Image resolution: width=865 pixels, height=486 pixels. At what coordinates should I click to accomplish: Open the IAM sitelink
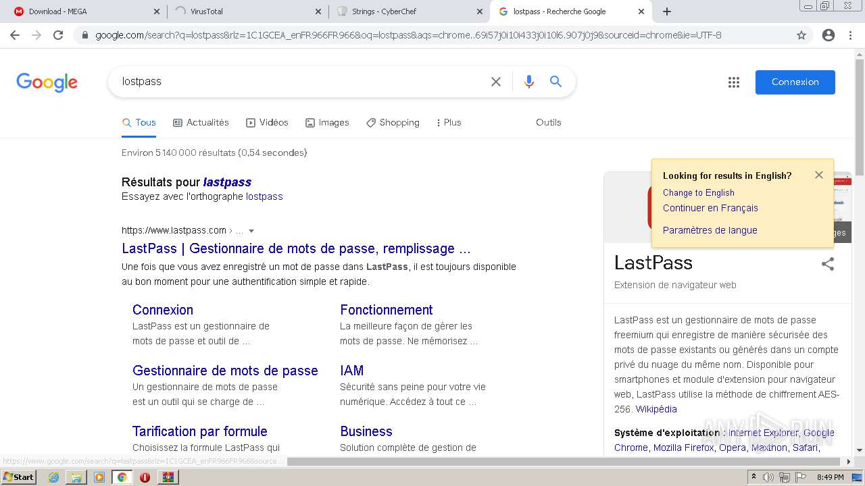(x=352, y=371)
